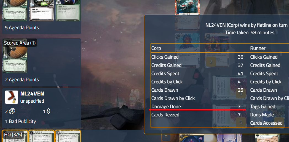This screenshot has height=142, width=289.
Task: Click the credit icon beside the 2
Action: [x=12, y=111]
